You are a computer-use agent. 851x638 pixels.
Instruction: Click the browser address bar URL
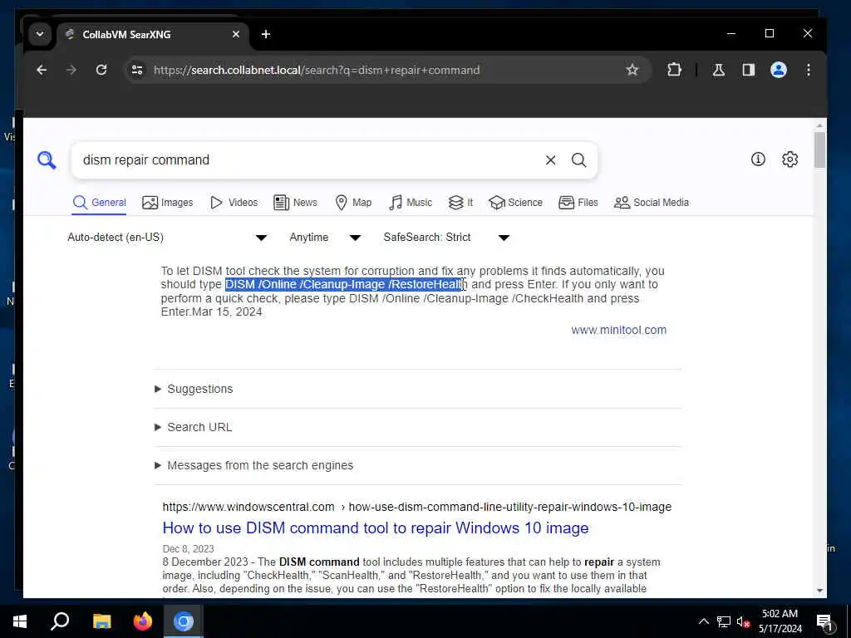point(317,70)
